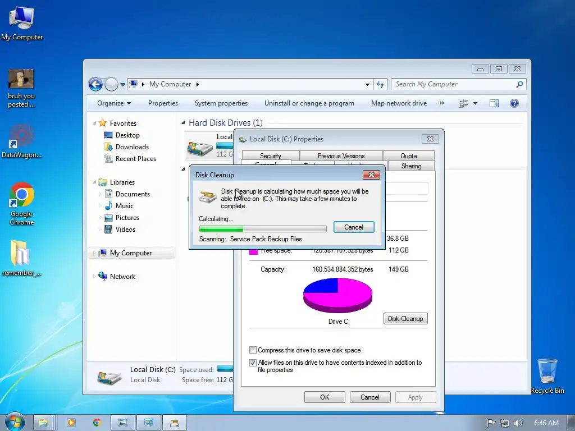Open the Recycle Bin on the desktop
Screen dimensions: 575x431
tap(547, 375)
